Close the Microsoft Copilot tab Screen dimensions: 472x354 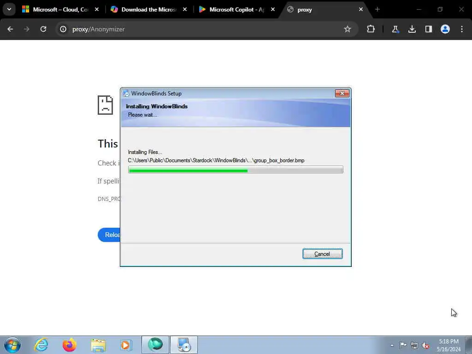click(273, 9)
